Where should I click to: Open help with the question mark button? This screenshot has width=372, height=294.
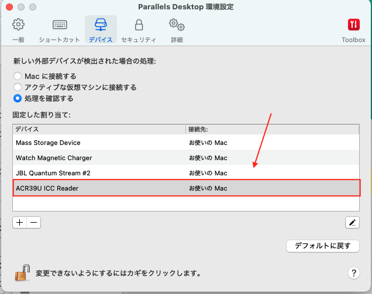pyautogui.click(x=354, y=273)
